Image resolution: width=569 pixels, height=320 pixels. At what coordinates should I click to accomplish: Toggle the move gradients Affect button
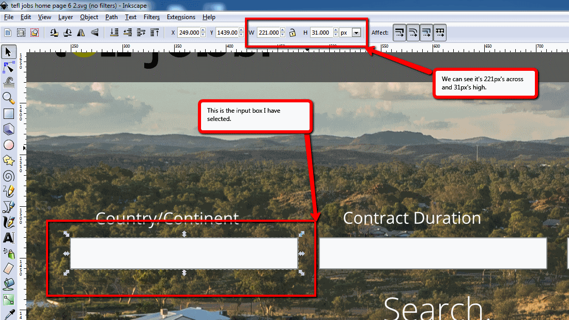pyautogui.click(x=425, y=32)
